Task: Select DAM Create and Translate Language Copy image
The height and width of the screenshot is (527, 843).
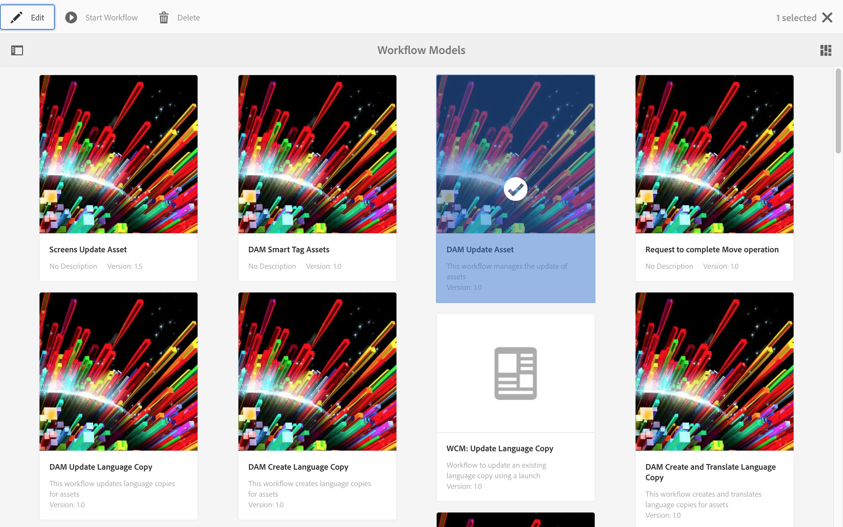Action: pos(714,371)
